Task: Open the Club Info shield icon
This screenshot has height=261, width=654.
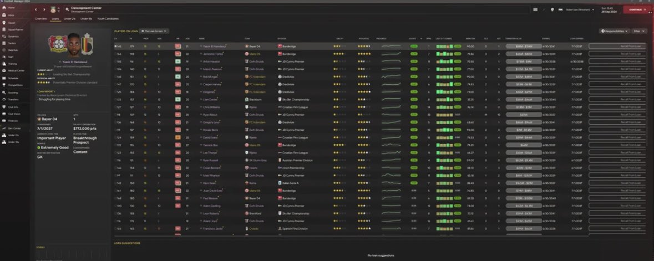Action: click(x=4, y=107)
